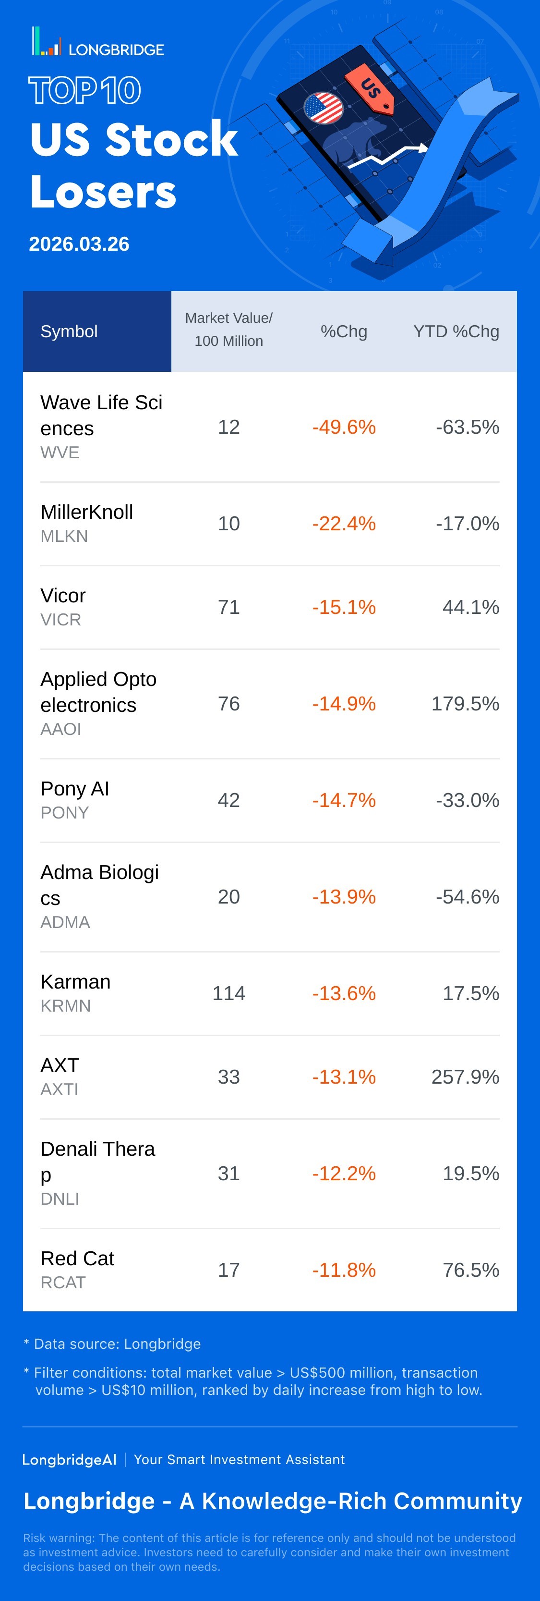540x1601 pixels.
Task: Click the Longbridge logo icon
Action: click(47, 42)
